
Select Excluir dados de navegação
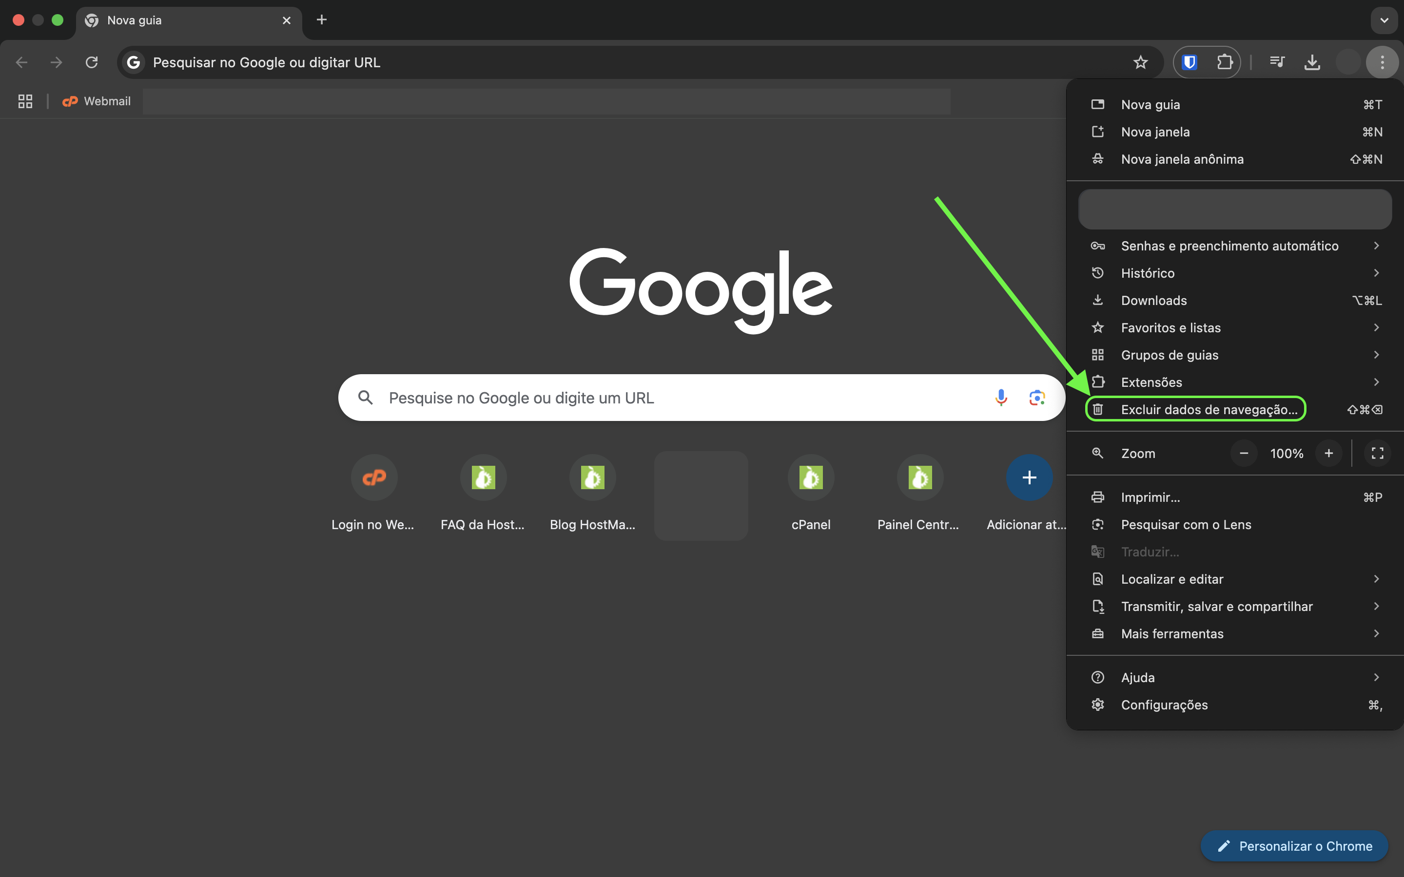pyautogui.click(x=1234, y=409)
